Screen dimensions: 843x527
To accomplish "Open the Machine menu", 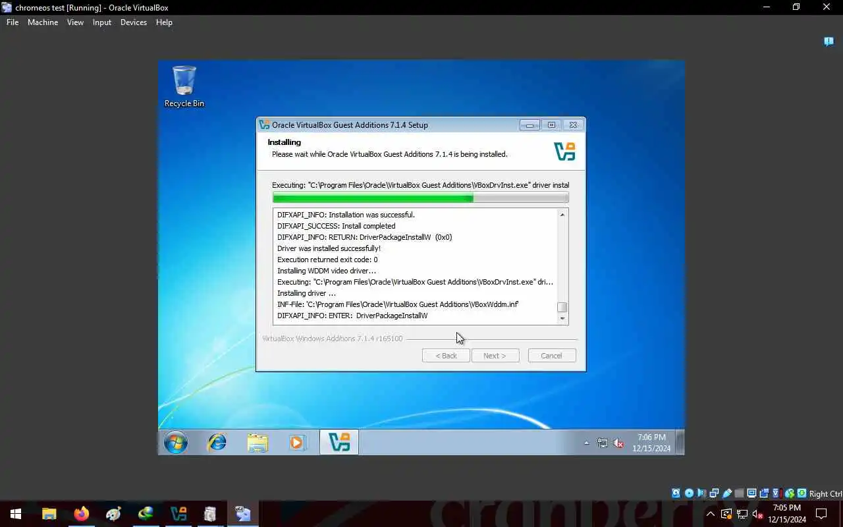I will [x=43, y=22].
